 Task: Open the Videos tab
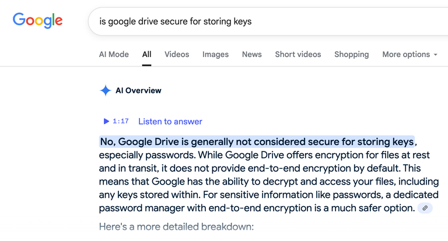(x=177, y=54)
